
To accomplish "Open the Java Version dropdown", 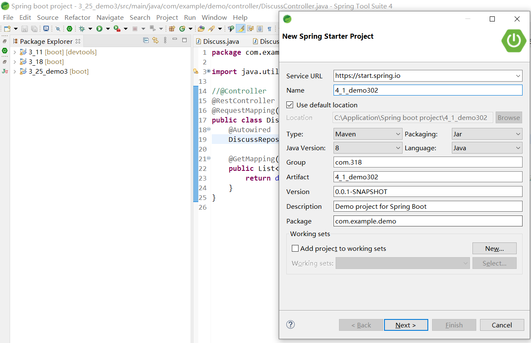I will click(368, 148).
